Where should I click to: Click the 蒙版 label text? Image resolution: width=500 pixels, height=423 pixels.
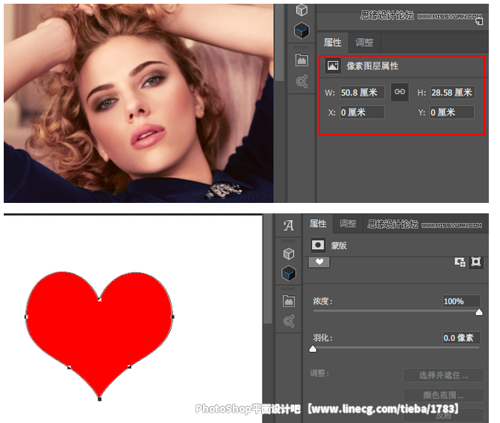(x=339, y=245)
